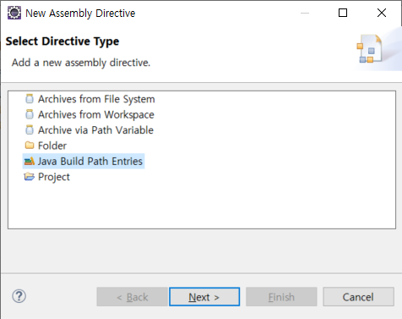This screenshot has width=402, height=319.
Task: Select the Project directive type
Action: (54, 177)
